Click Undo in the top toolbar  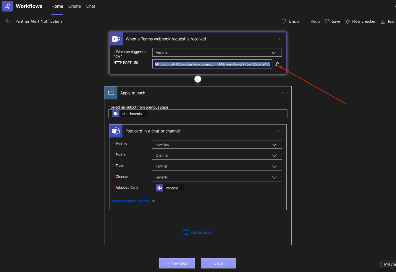point(290,21)
